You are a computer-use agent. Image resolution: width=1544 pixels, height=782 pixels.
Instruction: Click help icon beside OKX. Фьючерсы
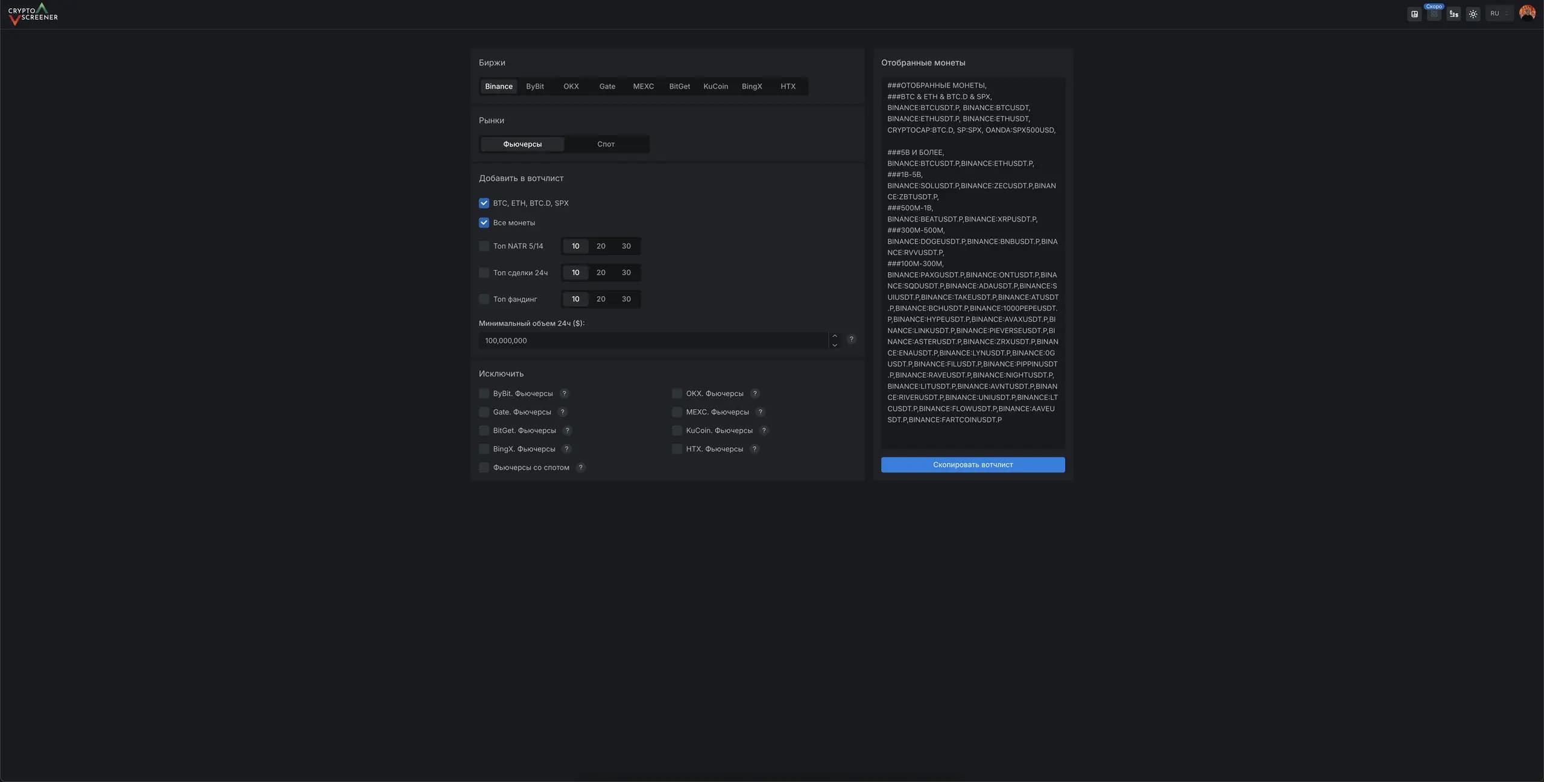(x=755, y=393)
